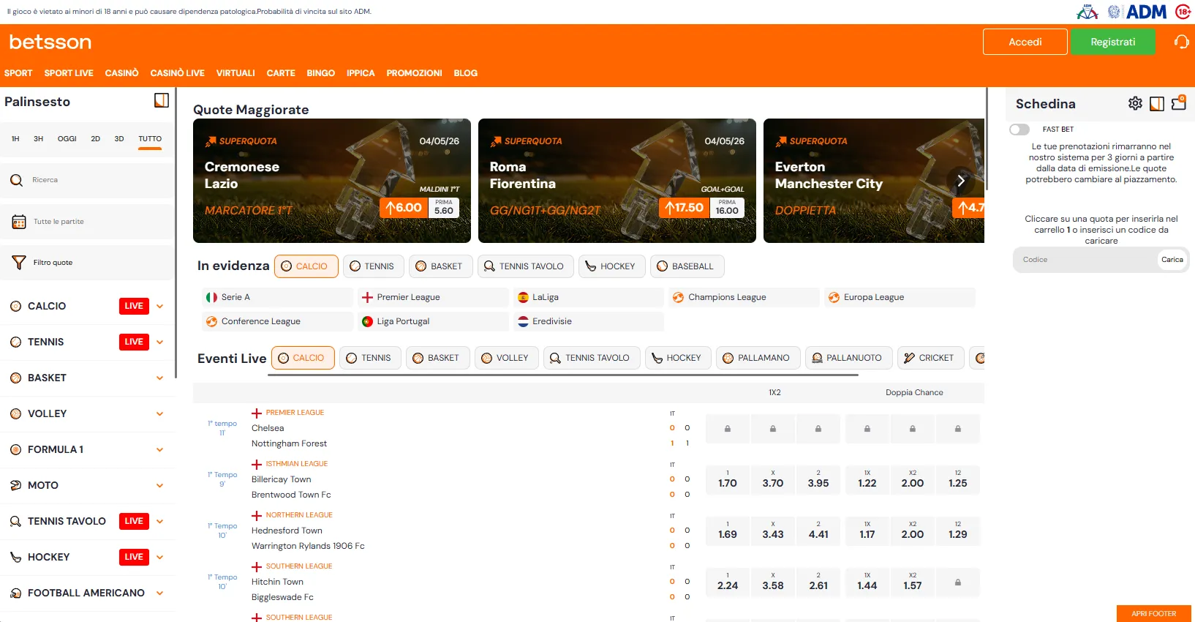
Task: Click the Tennis Tavolo paddle icon in sidebar
Action: [x=15, y=521]
